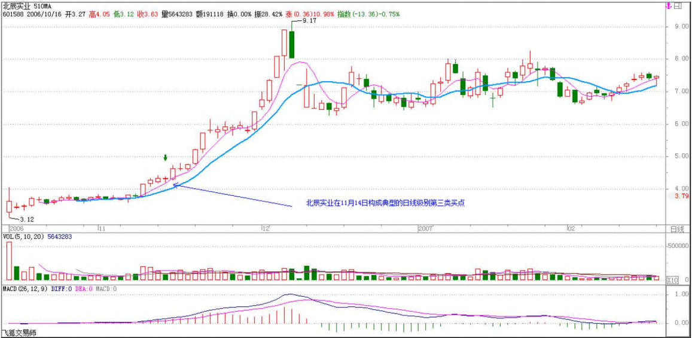Image resolution: width=692 pixels, height=338 pixels.
Task: Click the 9.17 peak price label
Action: click(309, 20)
